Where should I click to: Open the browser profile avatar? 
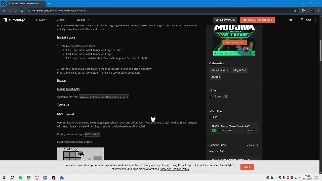coord(312,11)
